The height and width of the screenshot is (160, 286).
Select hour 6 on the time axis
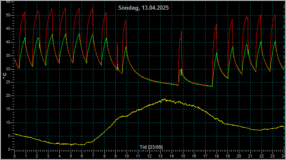[x=82, y=156]
